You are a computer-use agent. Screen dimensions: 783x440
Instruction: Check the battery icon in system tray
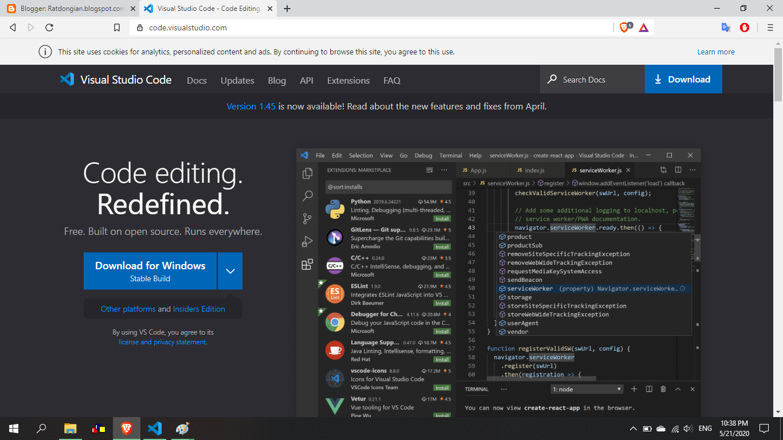647,429
